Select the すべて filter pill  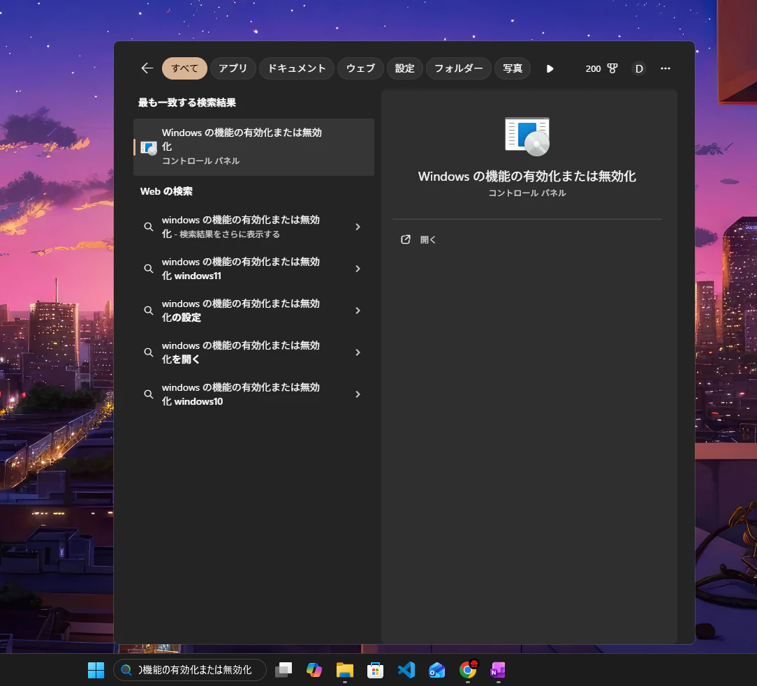tap(184, 68)
